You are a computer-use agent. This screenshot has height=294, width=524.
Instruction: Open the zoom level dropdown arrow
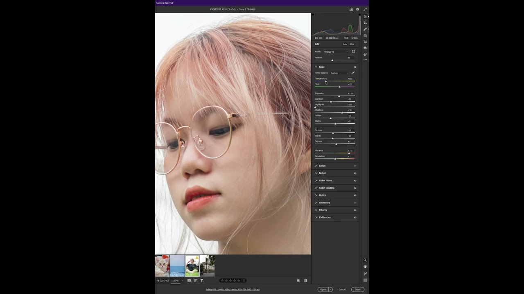[182, 281]
